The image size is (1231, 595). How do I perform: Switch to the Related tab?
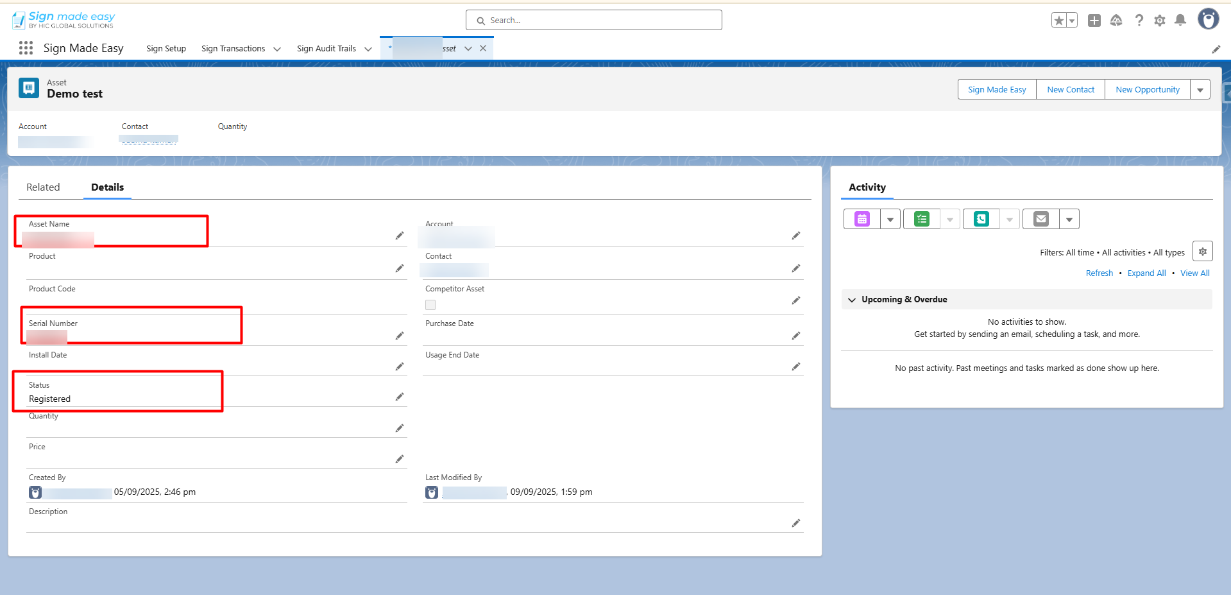click(43, 187)
